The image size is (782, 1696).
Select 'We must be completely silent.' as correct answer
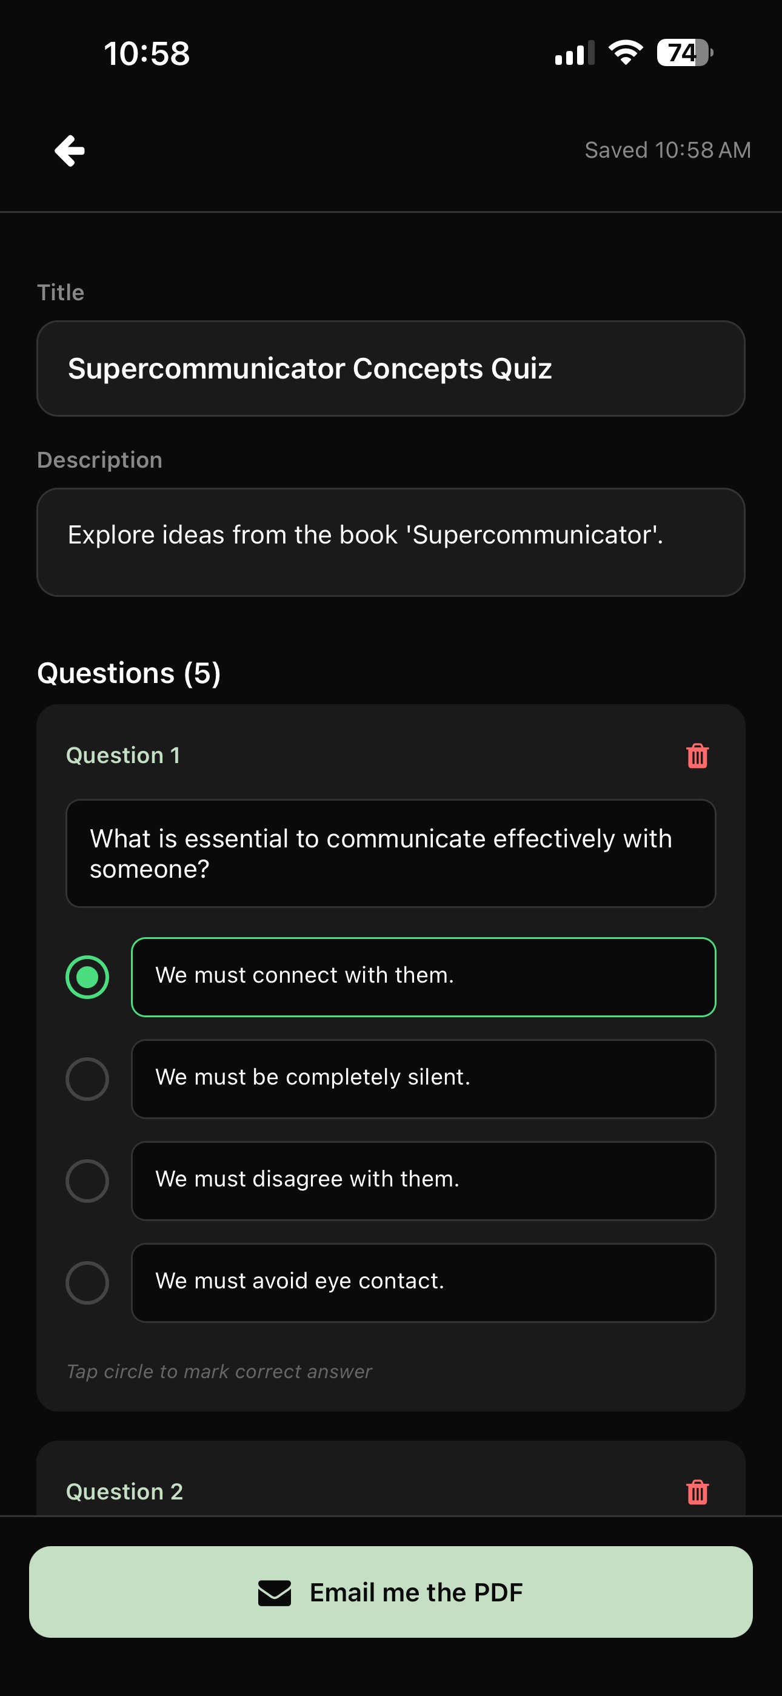(87, 1079)
